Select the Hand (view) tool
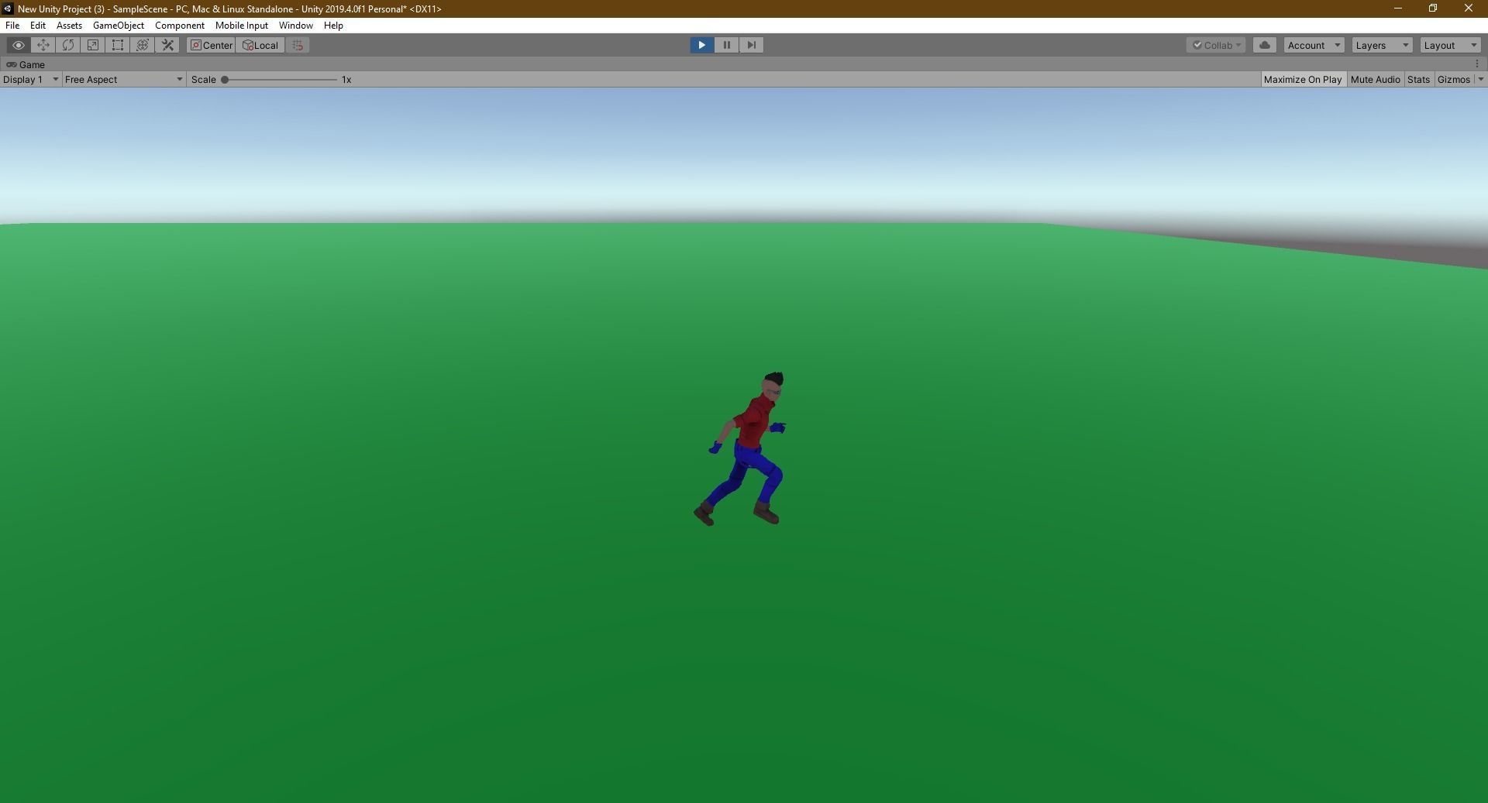The image size is (1488, 803). pyautogui.click(x=19, y=45)
